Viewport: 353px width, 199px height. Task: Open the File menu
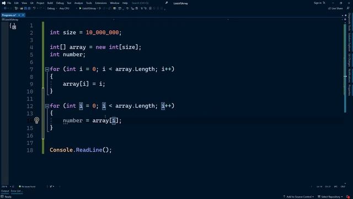point(9,3)
